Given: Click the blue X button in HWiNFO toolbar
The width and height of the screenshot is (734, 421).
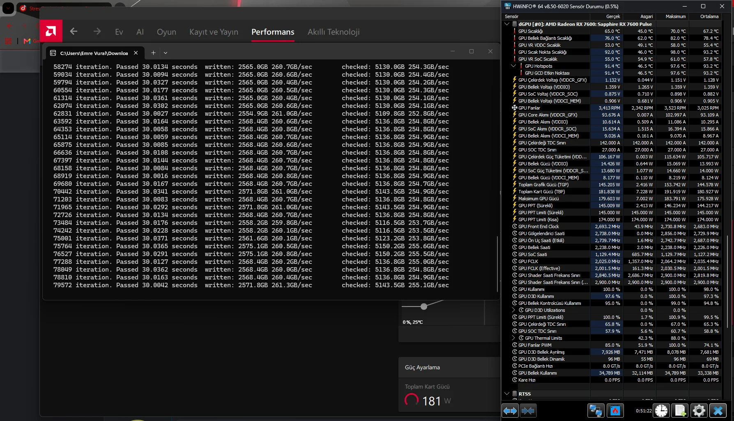Looking at the screenshot, I should [718, 410].
